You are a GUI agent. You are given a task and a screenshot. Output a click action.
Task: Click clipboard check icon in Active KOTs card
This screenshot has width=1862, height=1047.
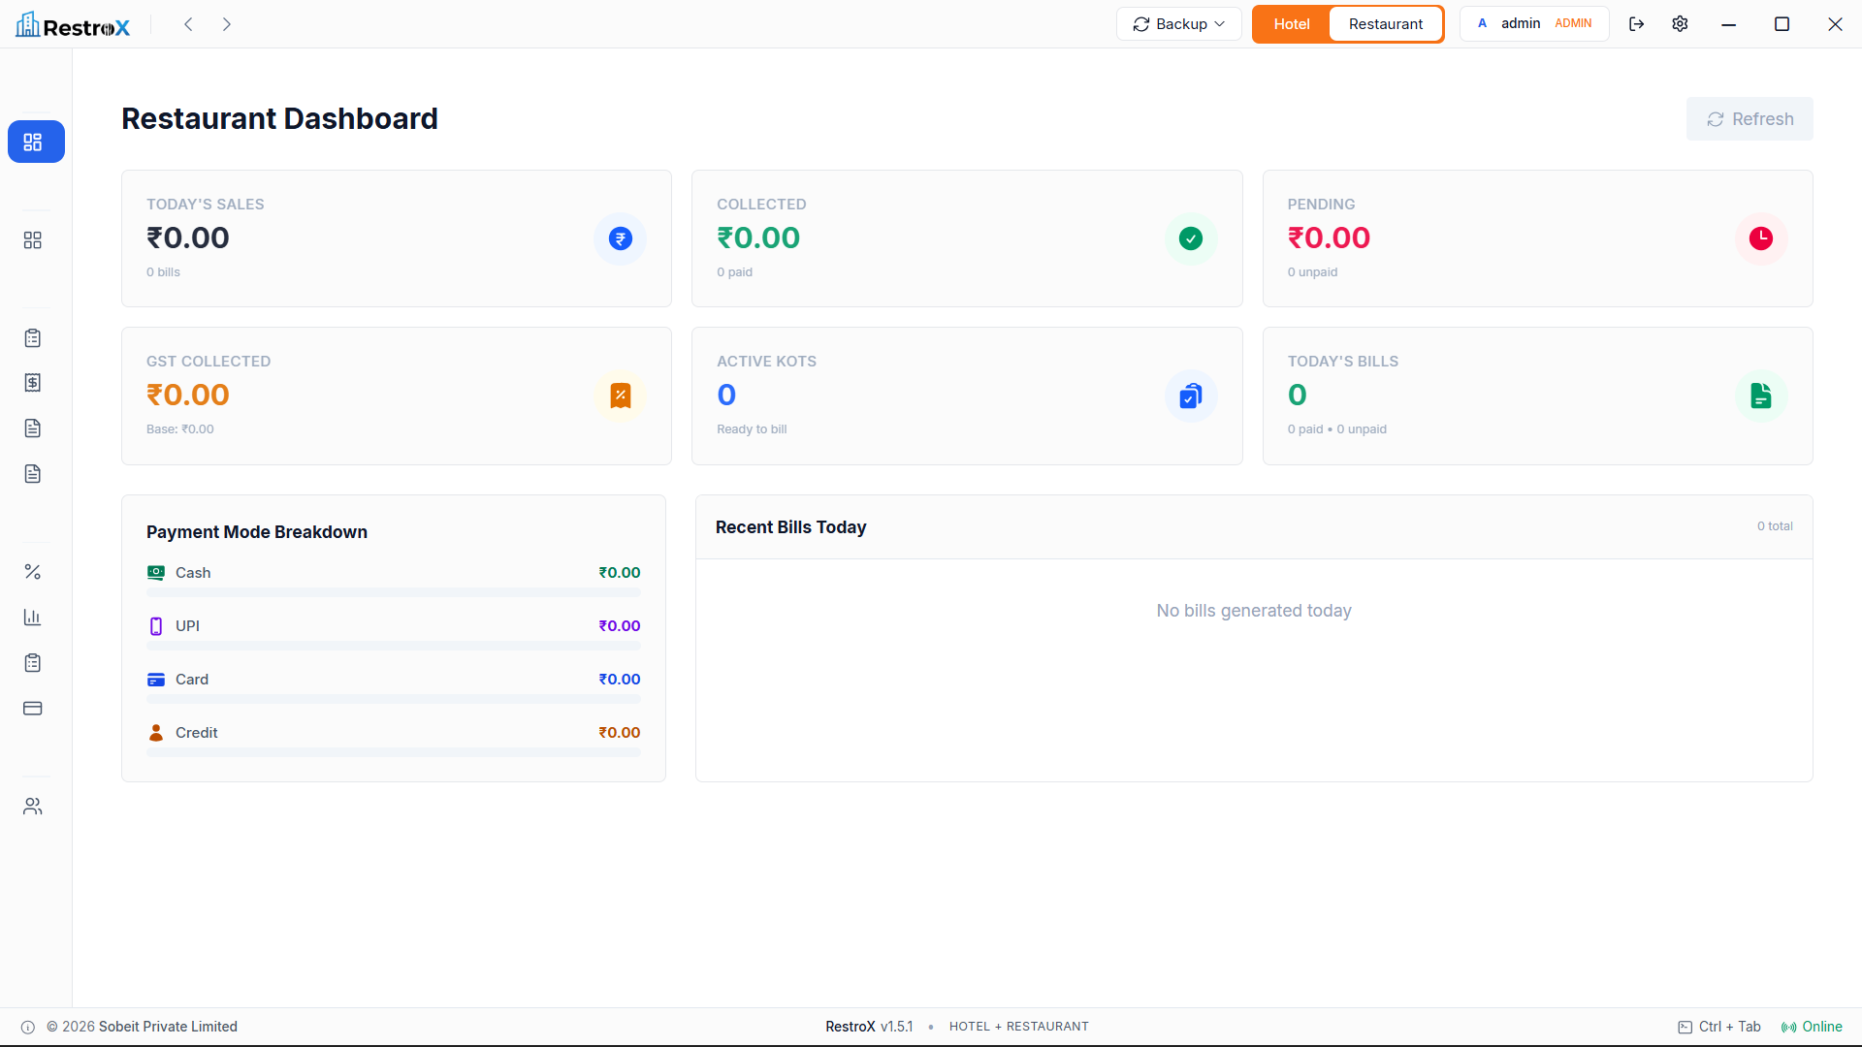point(1191,396)
